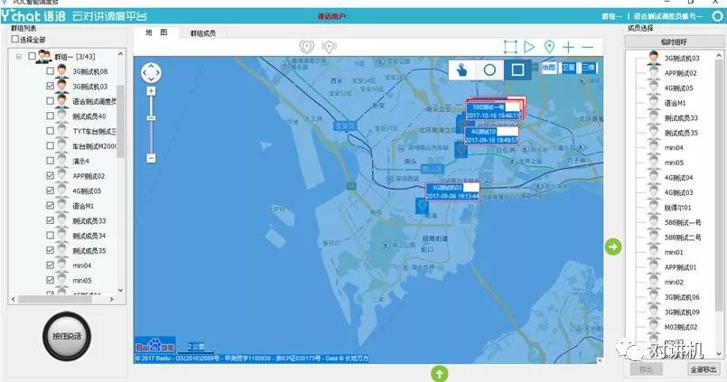Select the hand pointer map tool
Image resolution: width=727 pixels, height=382 pixels.
tap(462, 70)
